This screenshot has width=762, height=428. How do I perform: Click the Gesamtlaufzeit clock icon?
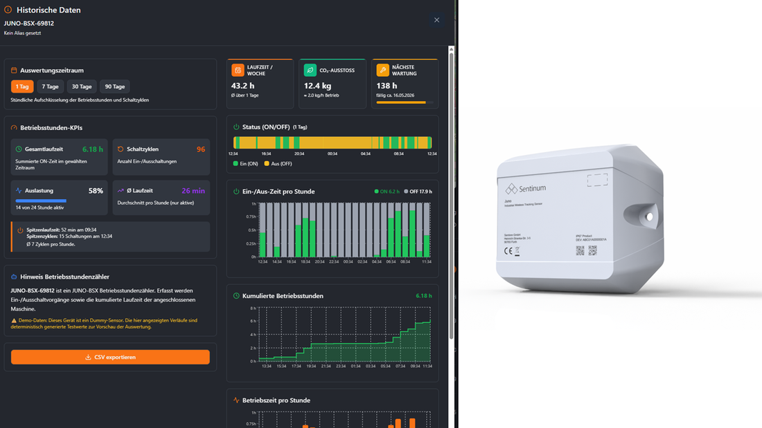[19, 149]
